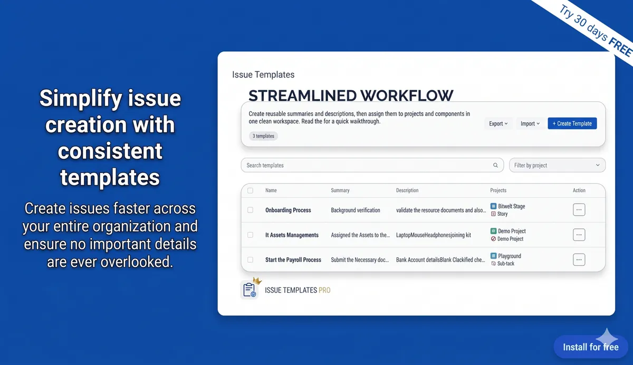Click the Name column header
Image resolution: width=633 pixels, height=365 pixels.
coord(271,190)
